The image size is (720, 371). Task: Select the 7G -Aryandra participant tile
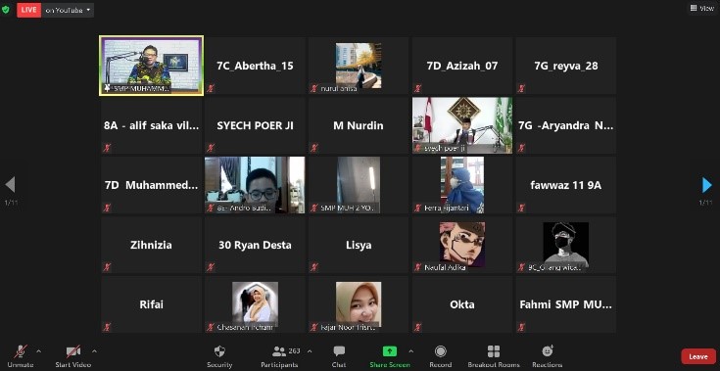566,125
